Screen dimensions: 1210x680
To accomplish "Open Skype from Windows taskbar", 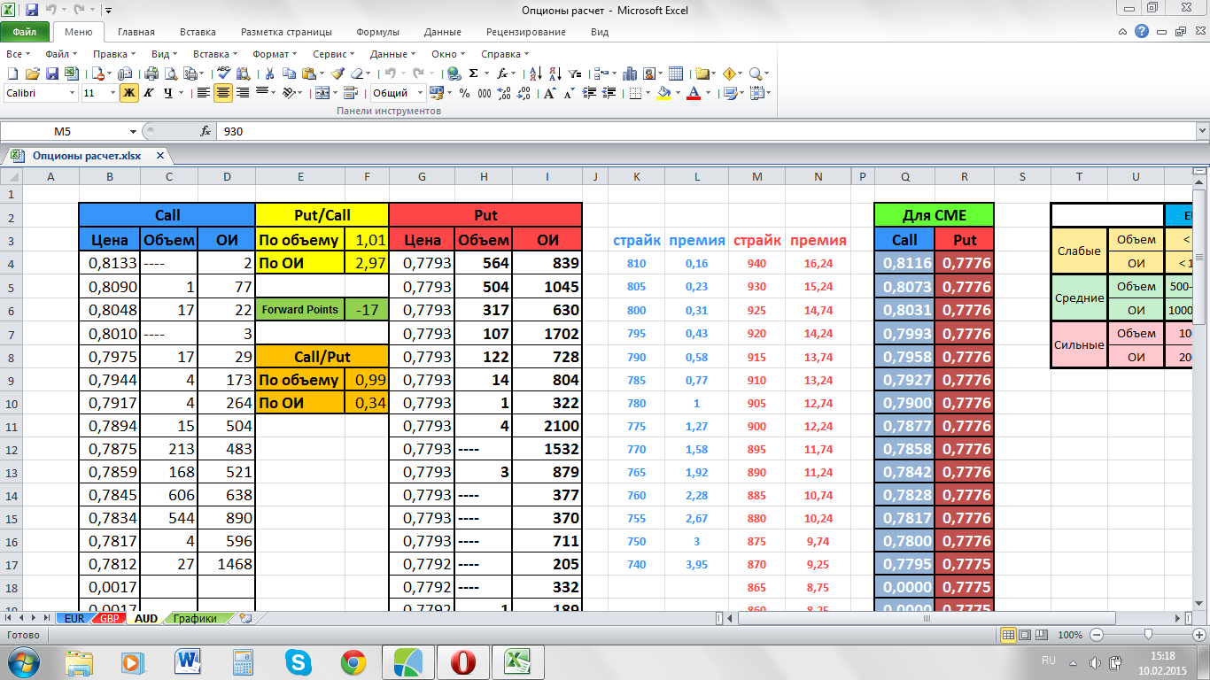I will [299, 661].
